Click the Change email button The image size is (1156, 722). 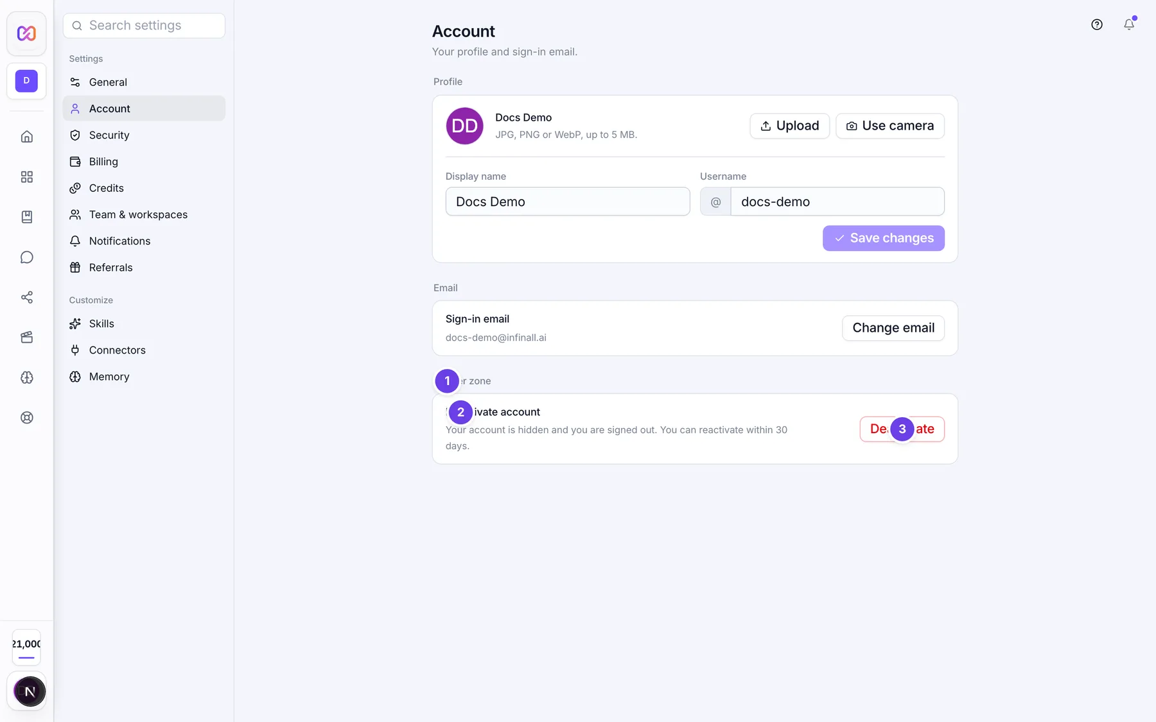tap(893, 328)
